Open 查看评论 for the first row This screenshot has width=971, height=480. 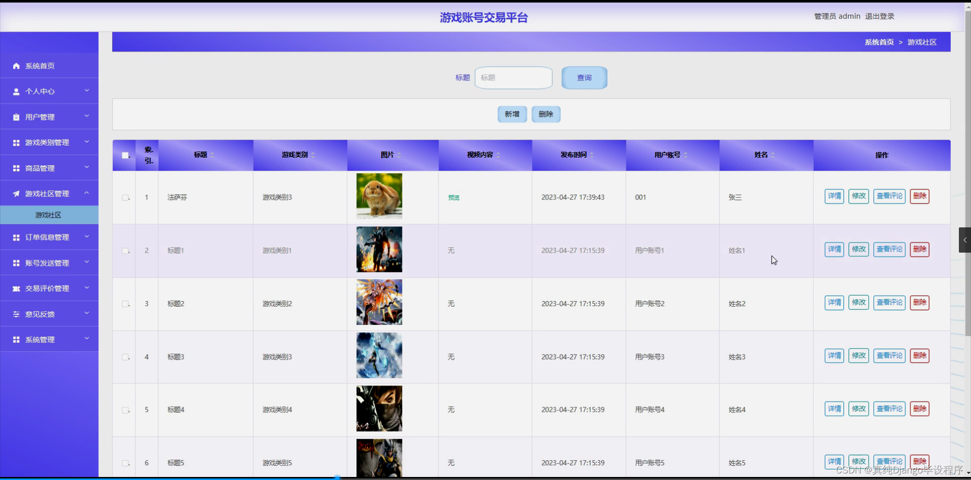[x=889, y=196]
